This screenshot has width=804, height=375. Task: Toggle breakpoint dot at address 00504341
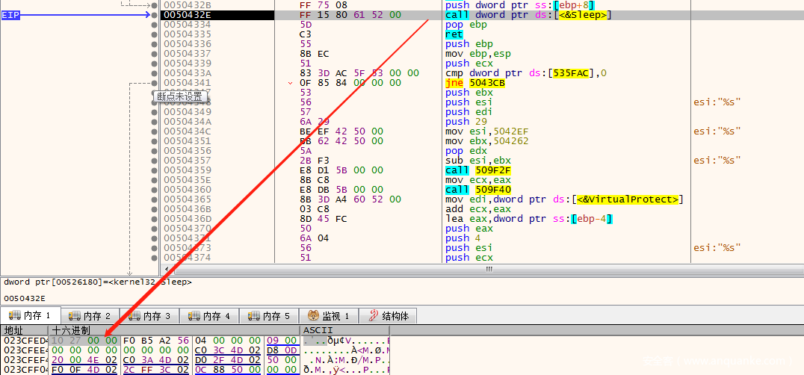click(155, 83)
